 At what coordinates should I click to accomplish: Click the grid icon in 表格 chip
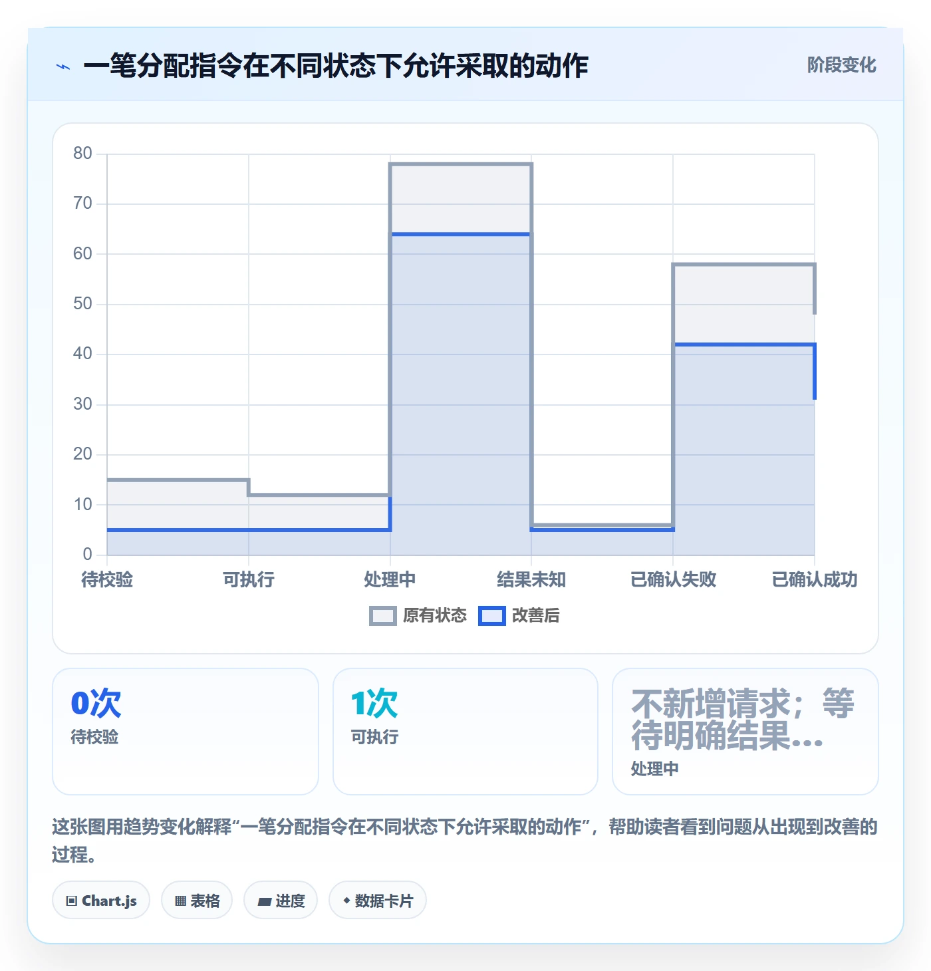click(180, 901)
